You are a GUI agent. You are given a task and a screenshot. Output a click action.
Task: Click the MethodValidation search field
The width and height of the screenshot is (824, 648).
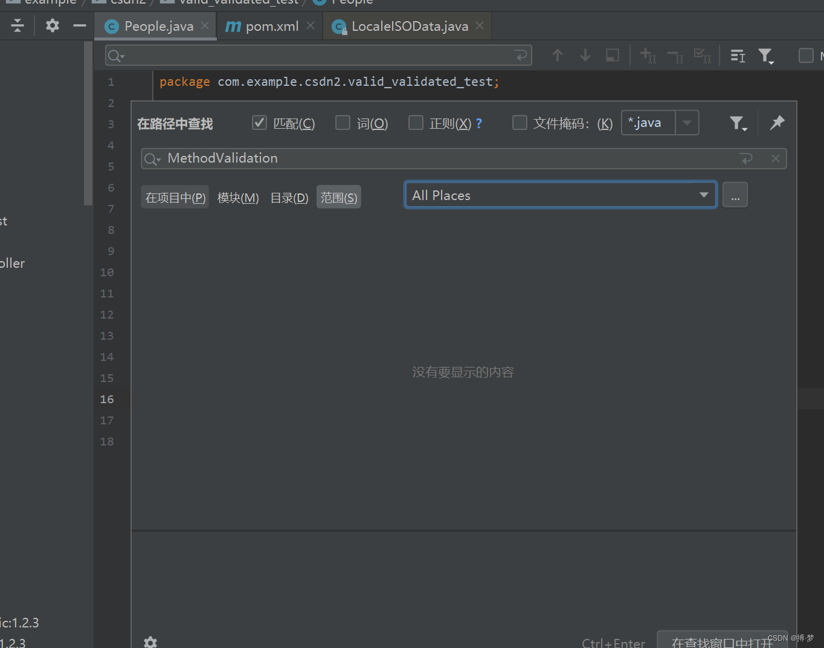pyautogui.click(x=463, y=158)
